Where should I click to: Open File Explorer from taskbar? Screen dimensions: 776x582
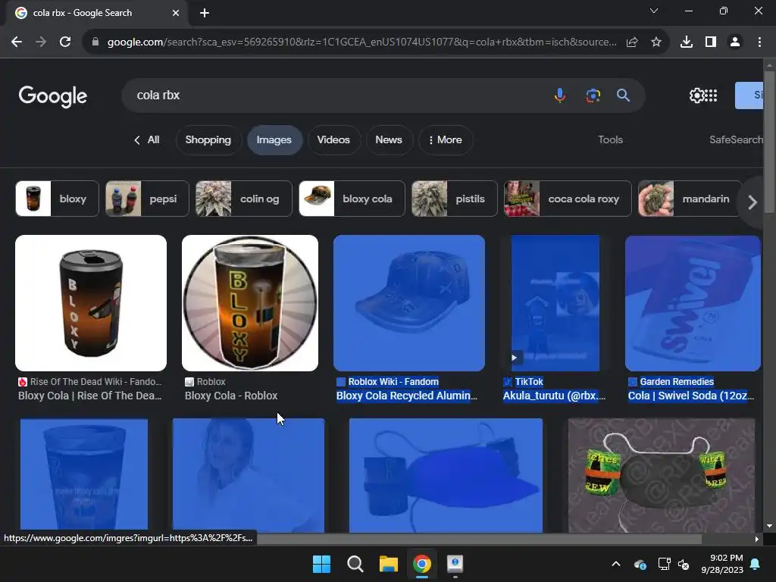tap(389, 564)
